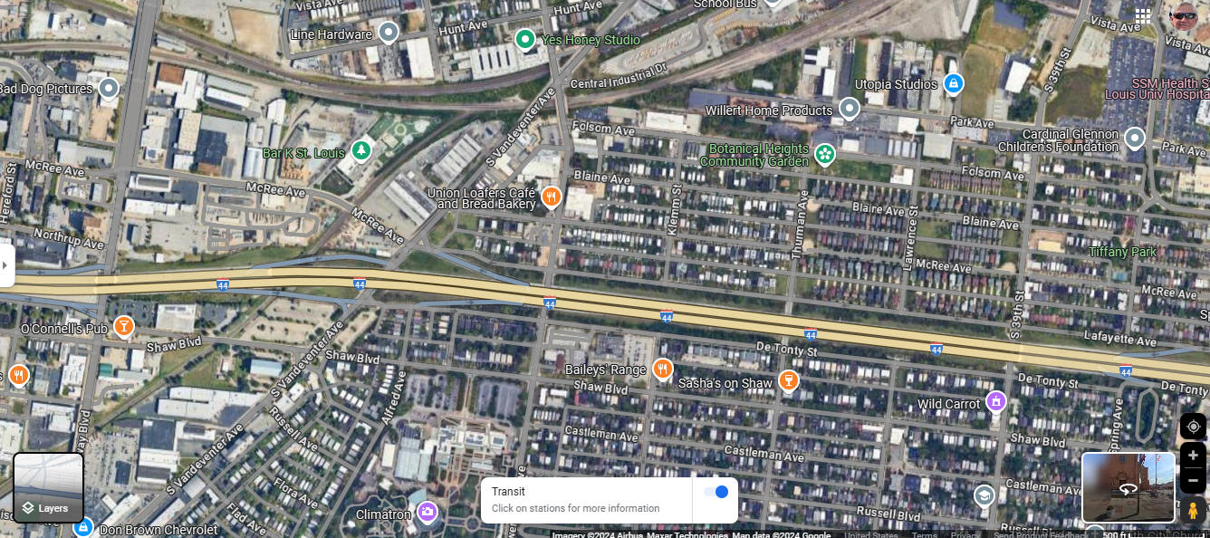Screen dimensions: 1210x538
Task: Zoom in with the plus button
Action: point(1193,456)
